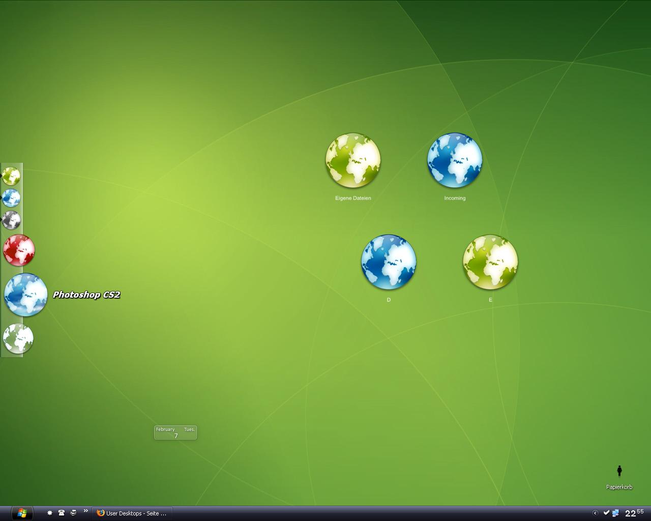Click the white-green globe at dock bottom
This screenshot has width=651, height=521.
click(x=18, y=338)
